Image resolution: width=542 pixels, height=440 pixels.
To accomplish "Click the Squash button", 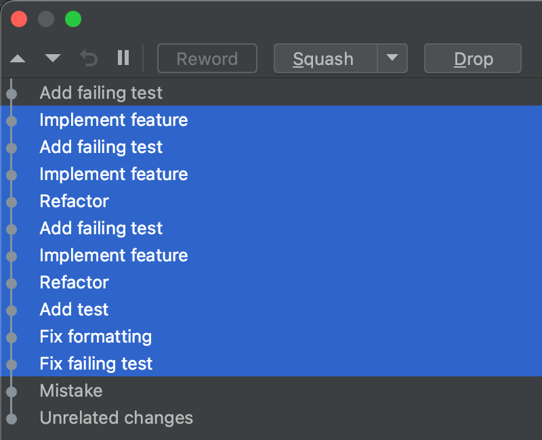I will point(325,59).
